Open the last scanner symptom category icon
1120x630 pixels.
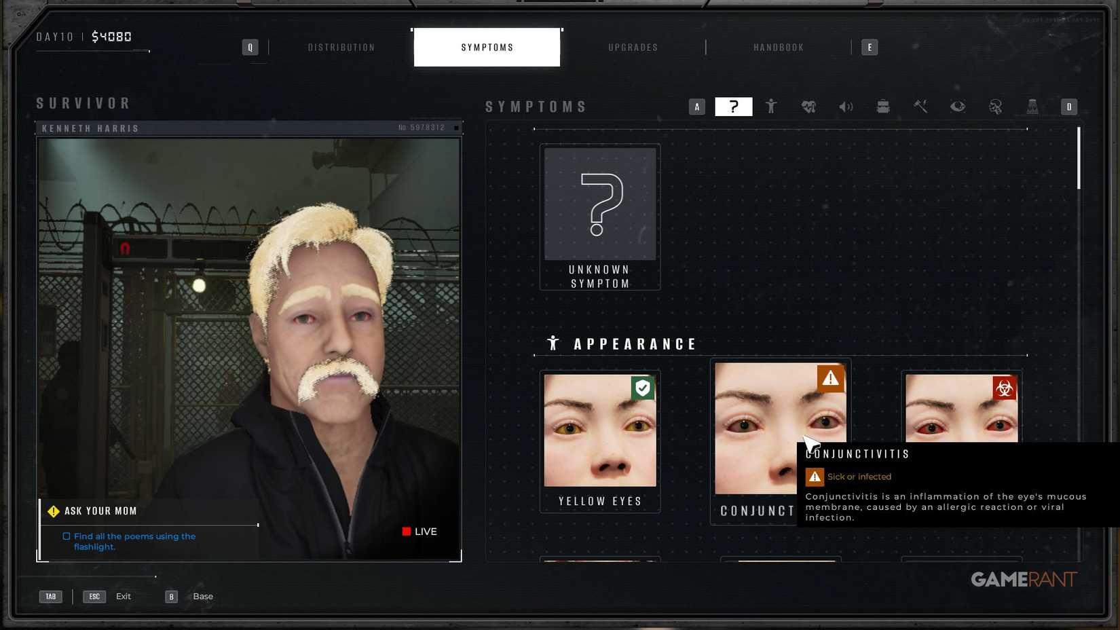point(1032,107)
